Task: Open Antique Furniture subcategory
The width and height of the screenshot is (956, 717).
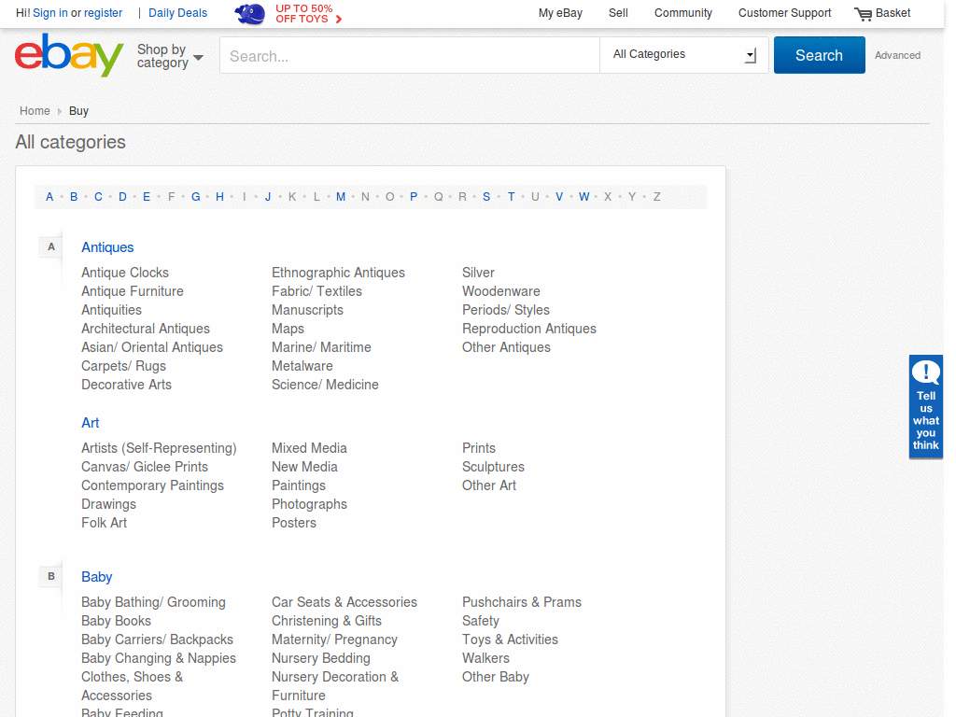Action: (133, 291)
